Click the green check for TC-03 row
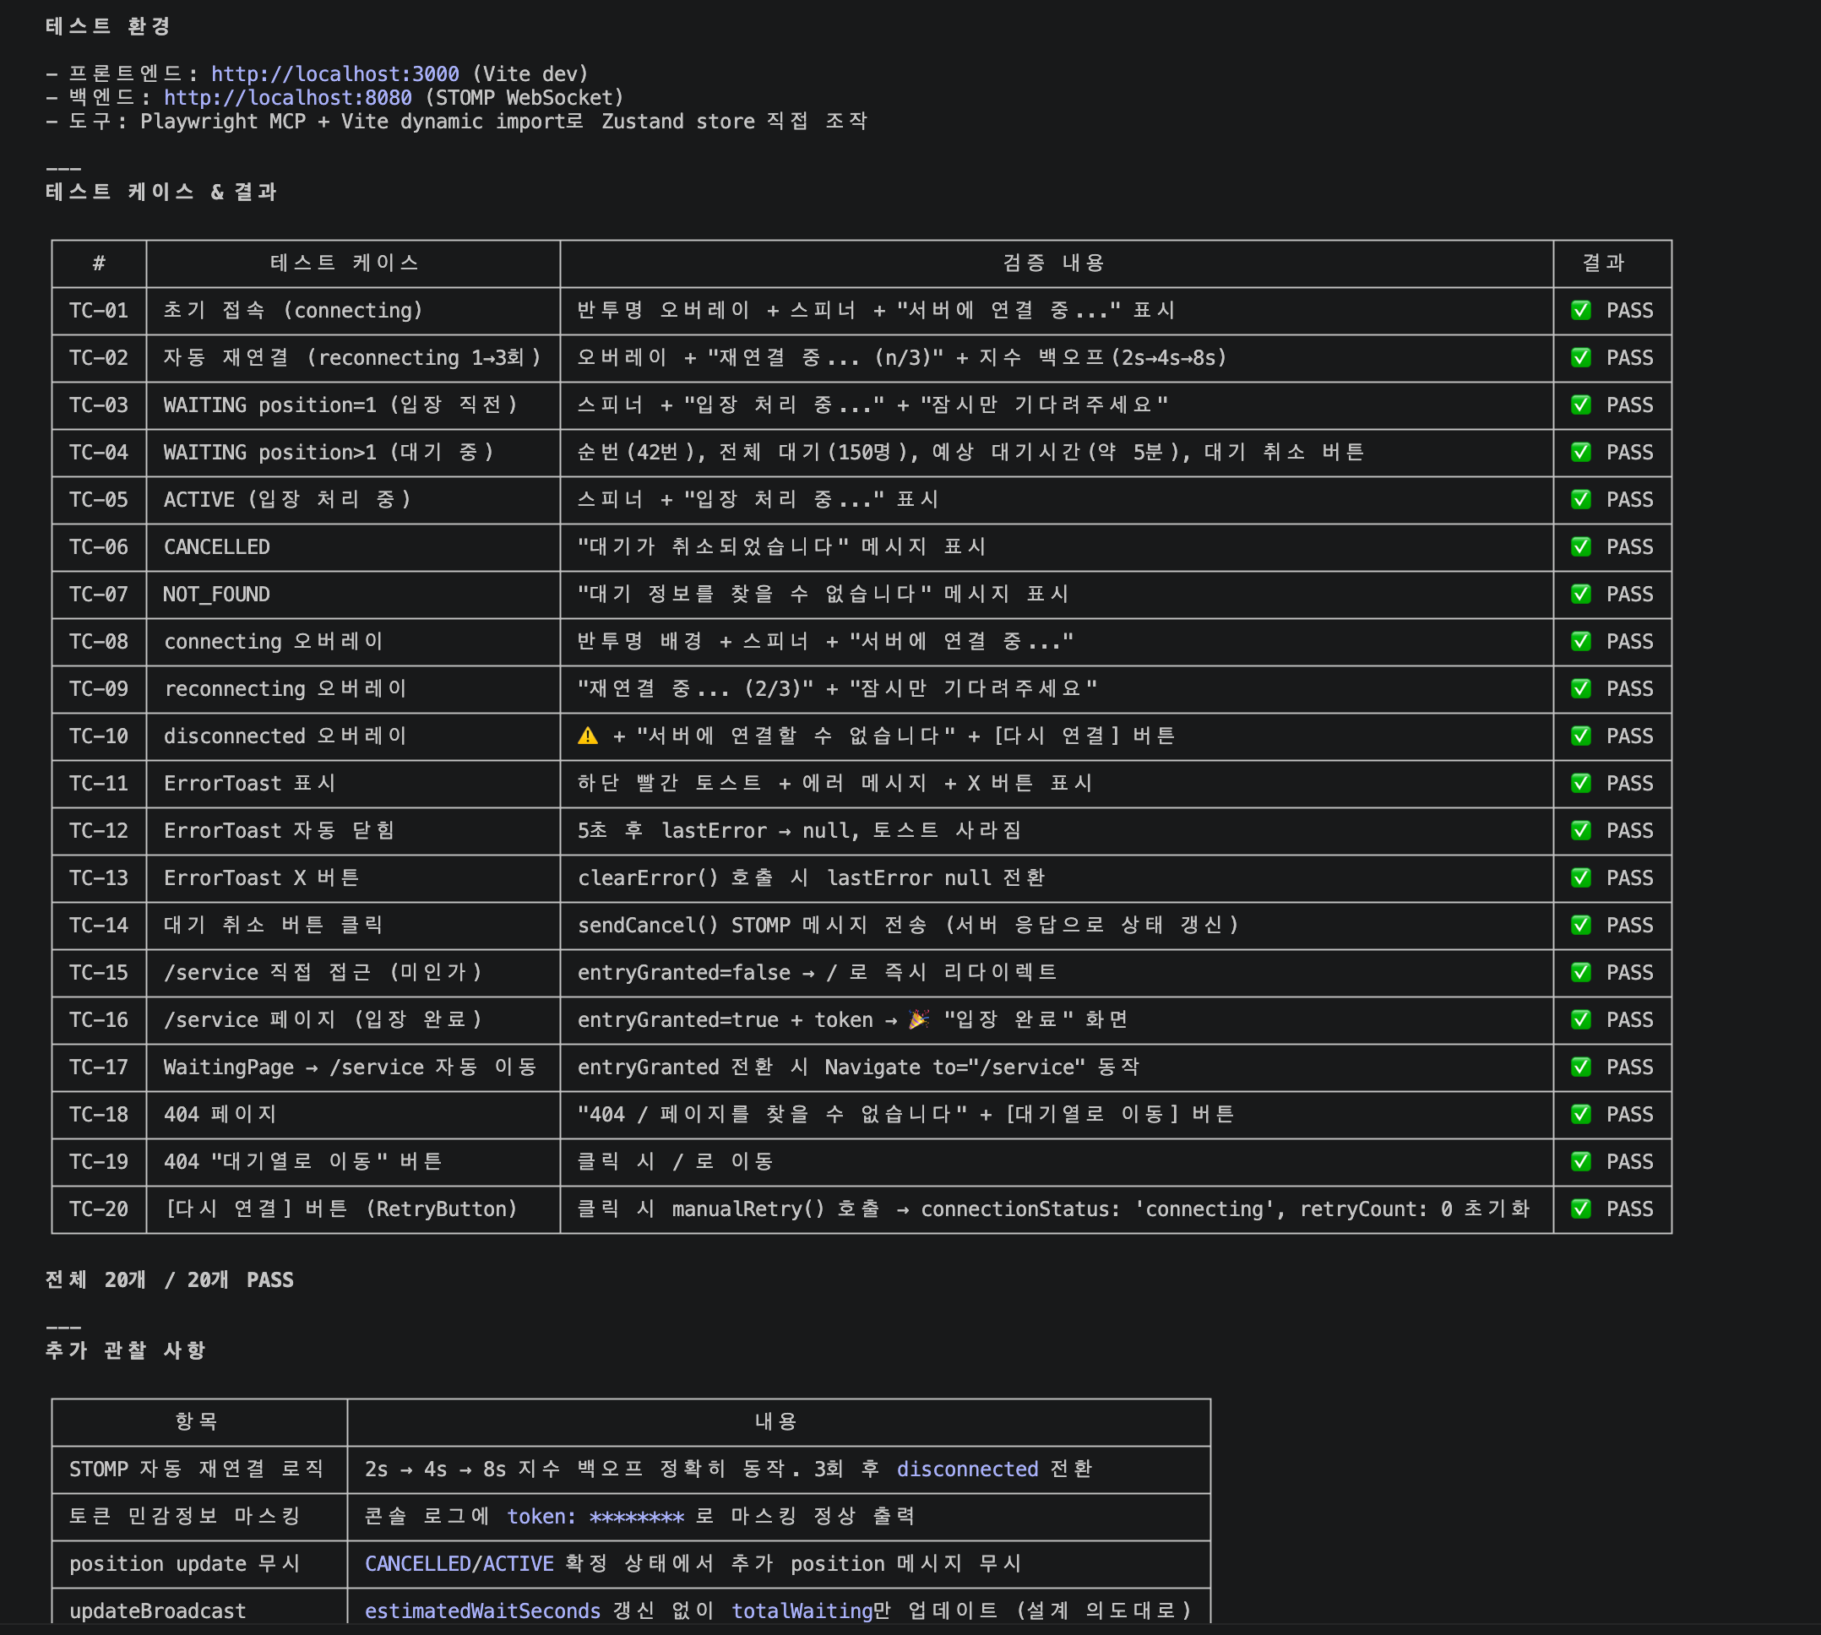This screenshot has height=1635, width=1821. pos(1581,405)
